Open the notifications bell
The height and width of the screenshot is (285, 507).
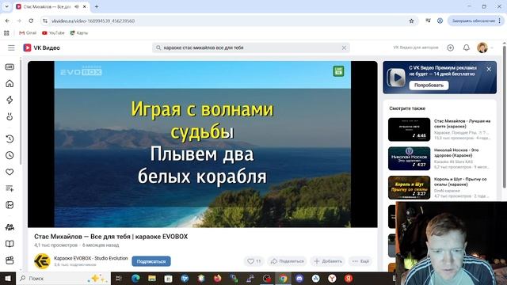pyautogui.click(x=467, y=47)
